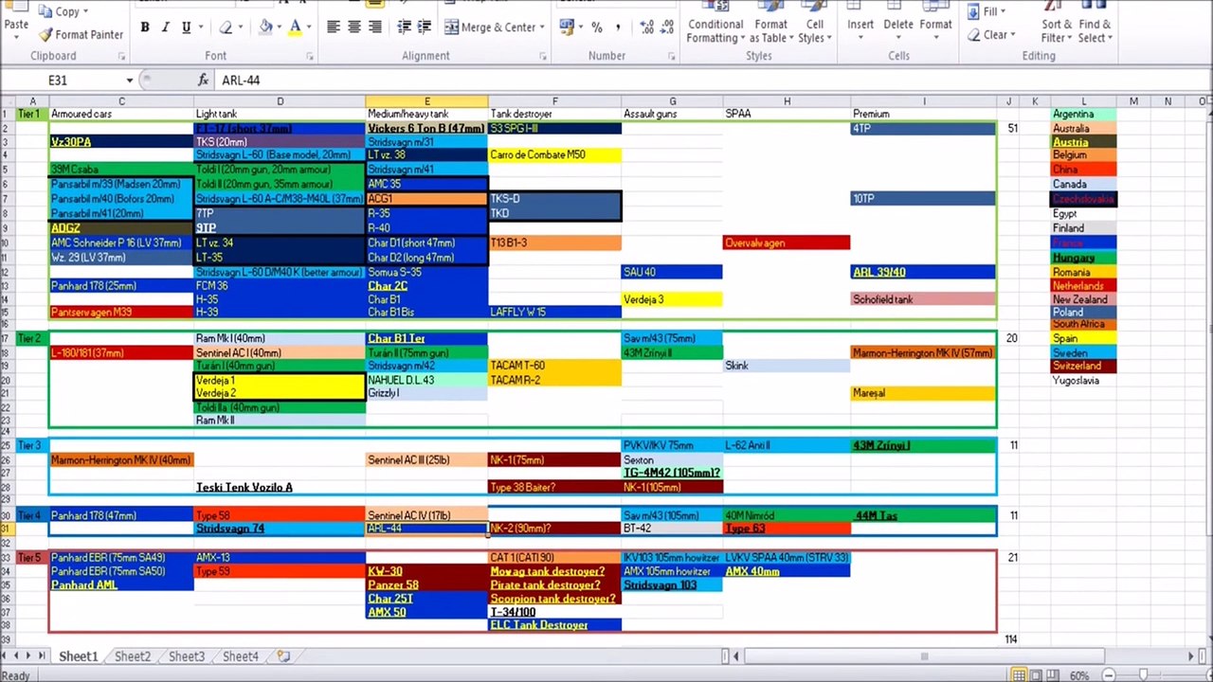1213x682 pixels.
Task: Apply font color A icon
Action: 296,27
